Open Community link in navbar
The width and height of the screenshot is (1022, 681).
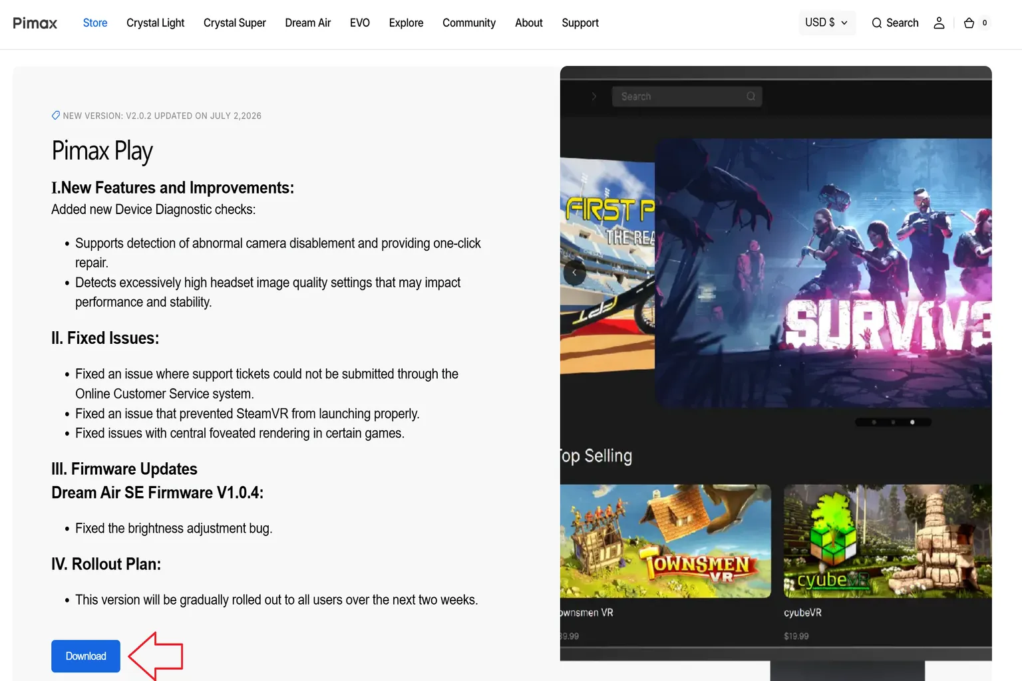click(469, 23)
